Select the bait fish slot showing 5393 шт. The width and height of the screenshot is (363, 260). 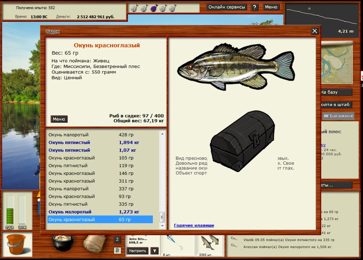(x=209, y=244)
